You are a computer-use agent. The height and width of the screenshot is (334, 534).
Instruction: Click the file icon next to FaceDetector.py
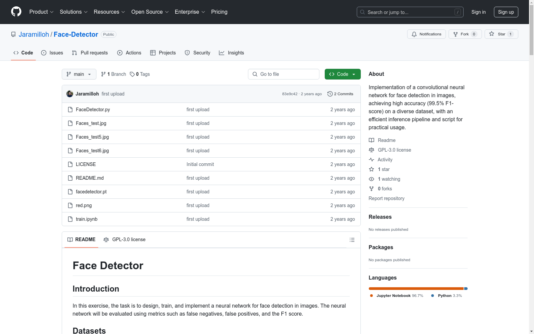pyautogui.click(x=70, y=110)
